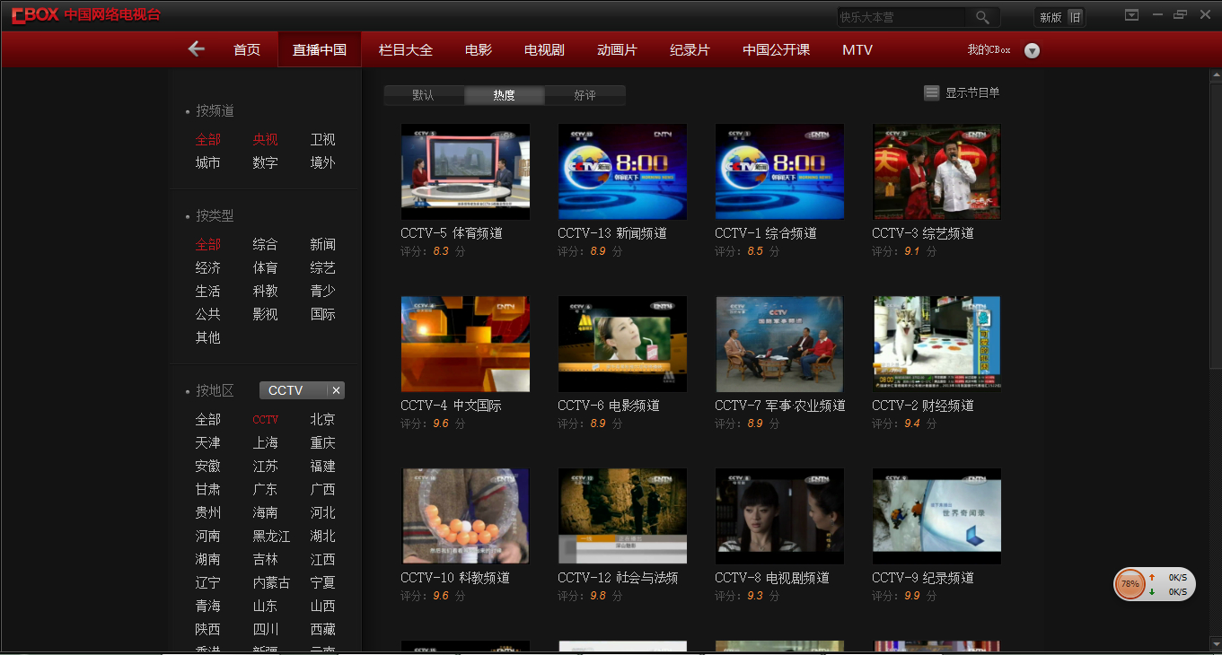
Task: Click the 我的CBox label
Action: (989, 50)
